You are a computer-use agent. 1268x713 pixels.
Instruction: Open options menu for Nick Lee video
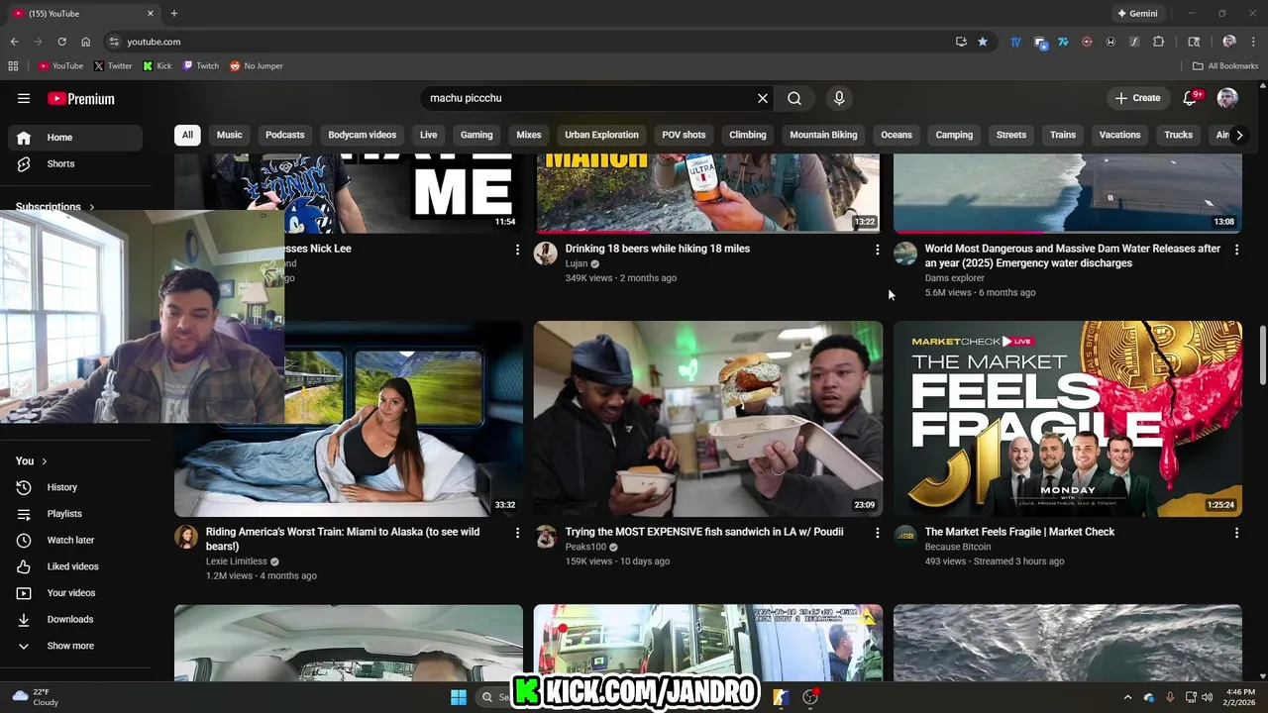tap(517, 250)
